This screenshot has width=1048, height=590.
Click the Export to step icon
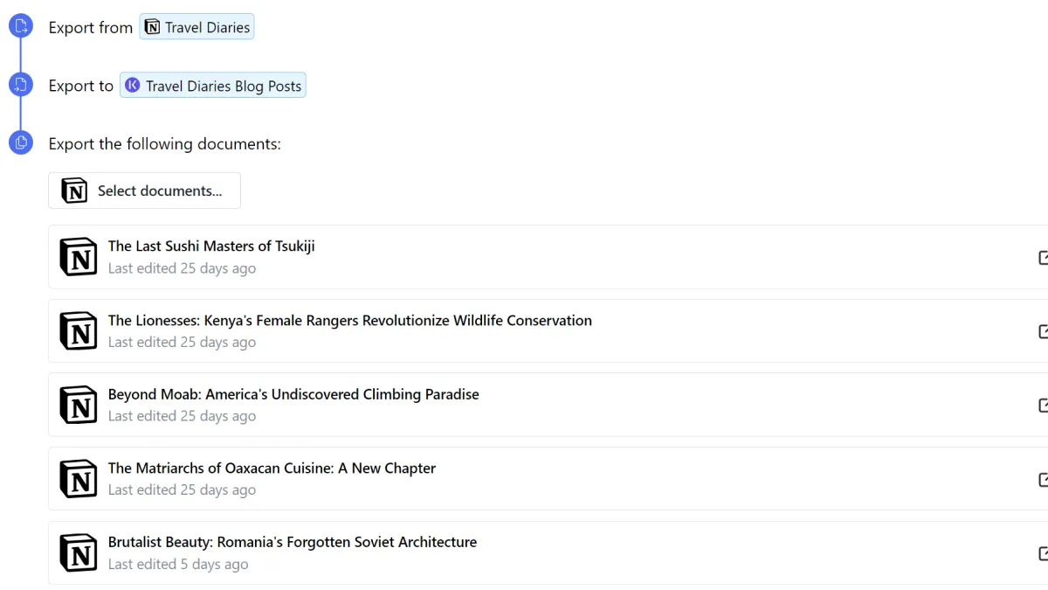coord(21,85)
